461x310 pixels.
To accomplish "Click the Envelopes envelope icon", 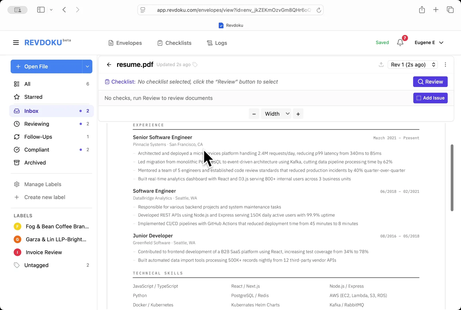I will (111, 43).
